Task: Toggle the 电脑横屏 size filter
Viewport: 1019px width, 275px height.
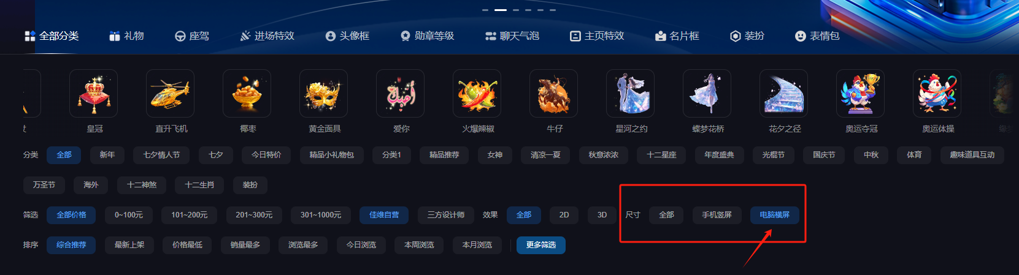Action: point(774,215)
